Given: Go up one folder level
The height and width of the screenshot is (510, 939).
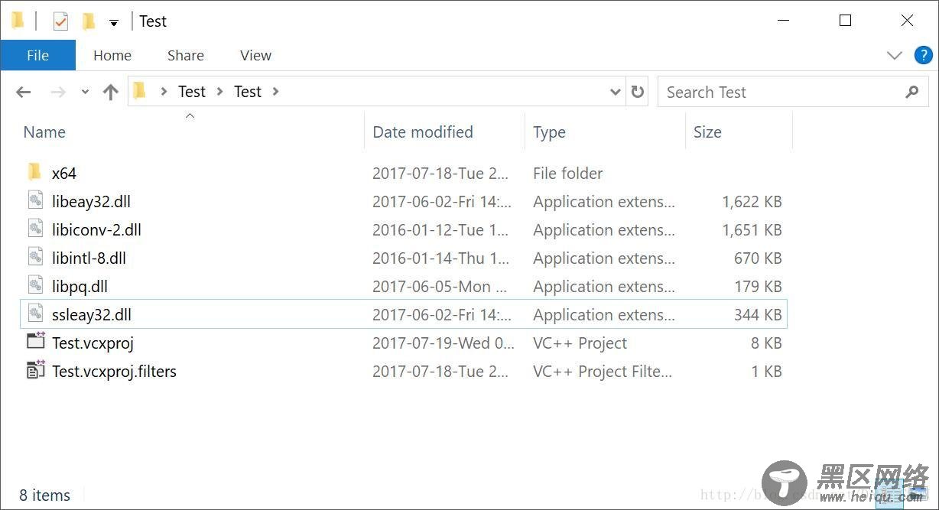Looking at the screenshot, I should [111, 92].
